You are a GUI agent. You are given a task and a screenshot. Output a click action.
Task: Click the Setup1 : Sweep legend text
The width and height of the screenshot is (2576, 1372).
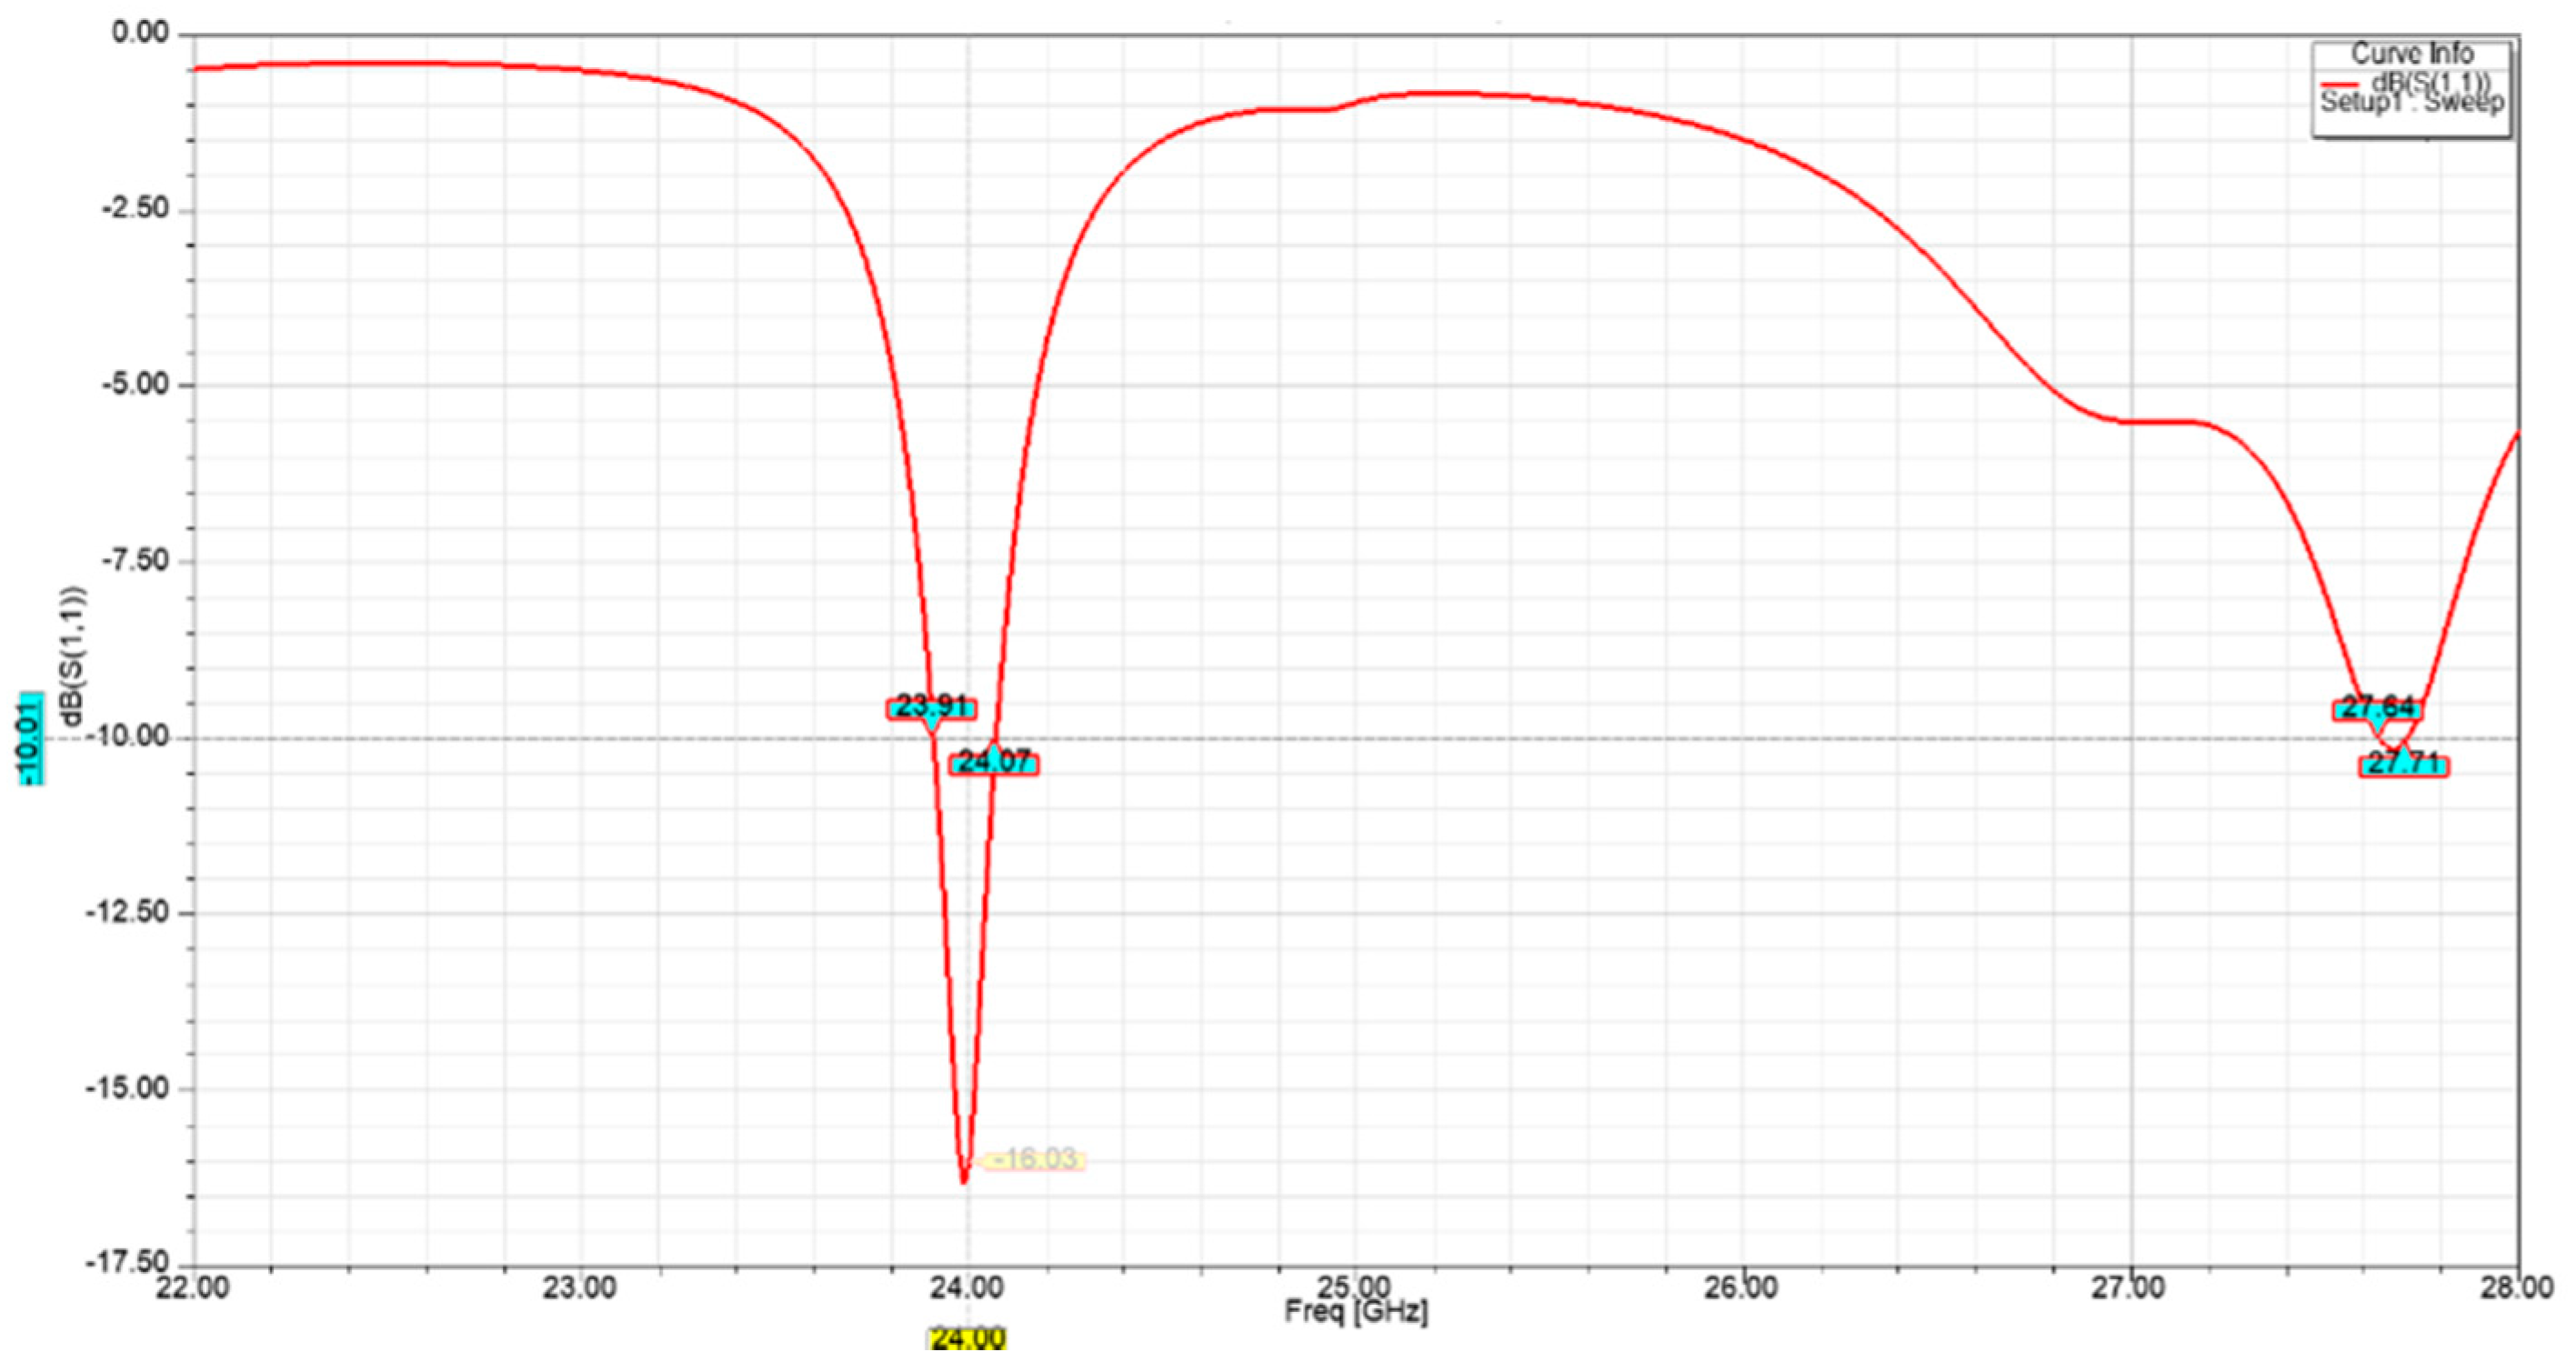2411,102
